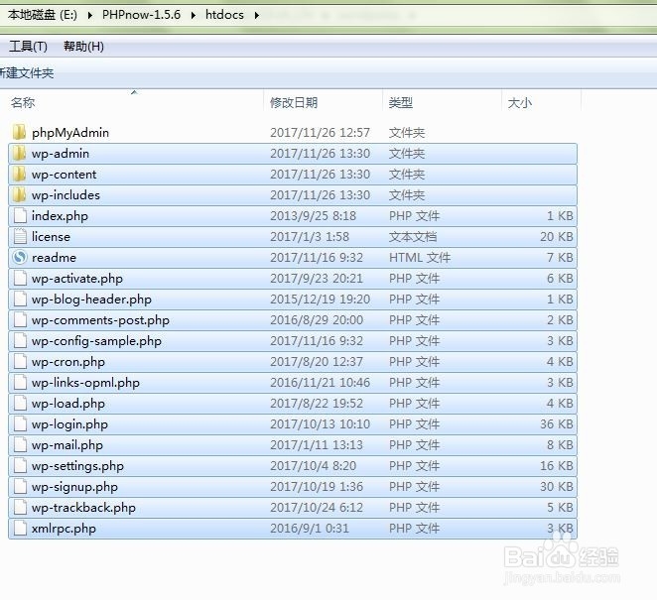Select the wp-content folder name

point(65,175)
